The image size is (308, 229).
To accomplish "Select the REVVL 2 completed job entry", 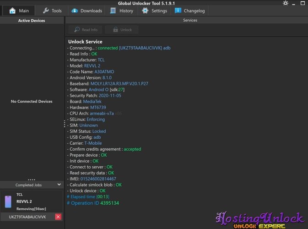I will tap(32, 202).
